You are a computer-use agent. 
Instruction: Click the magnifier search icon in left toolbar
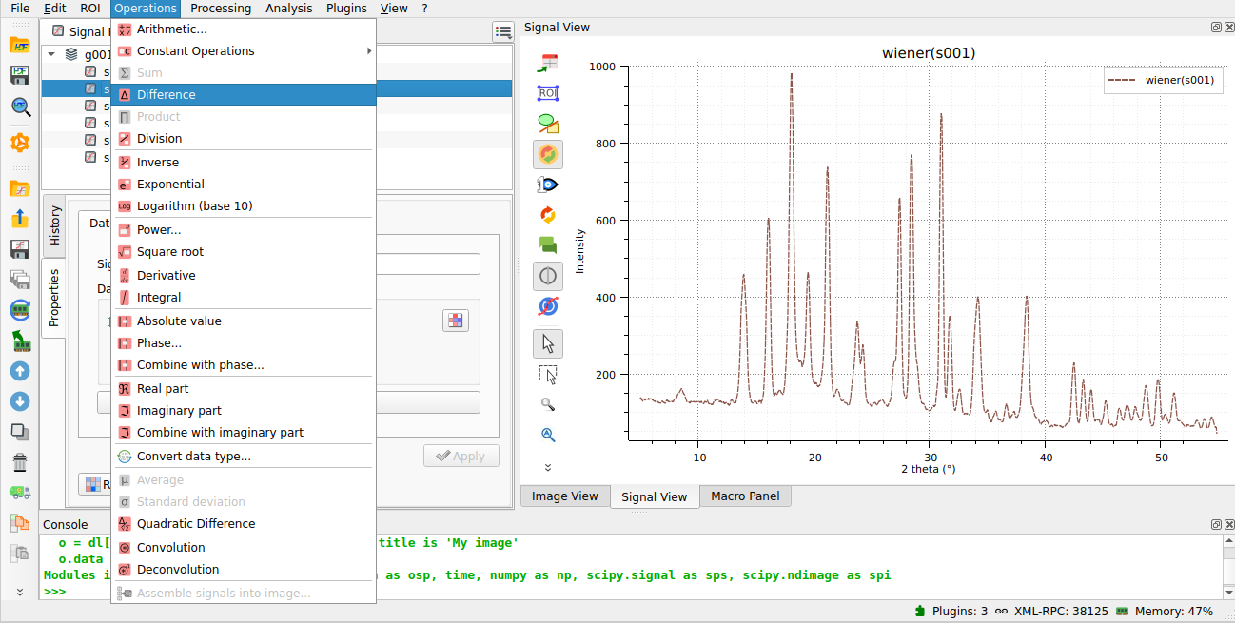[x=20, y=107]
